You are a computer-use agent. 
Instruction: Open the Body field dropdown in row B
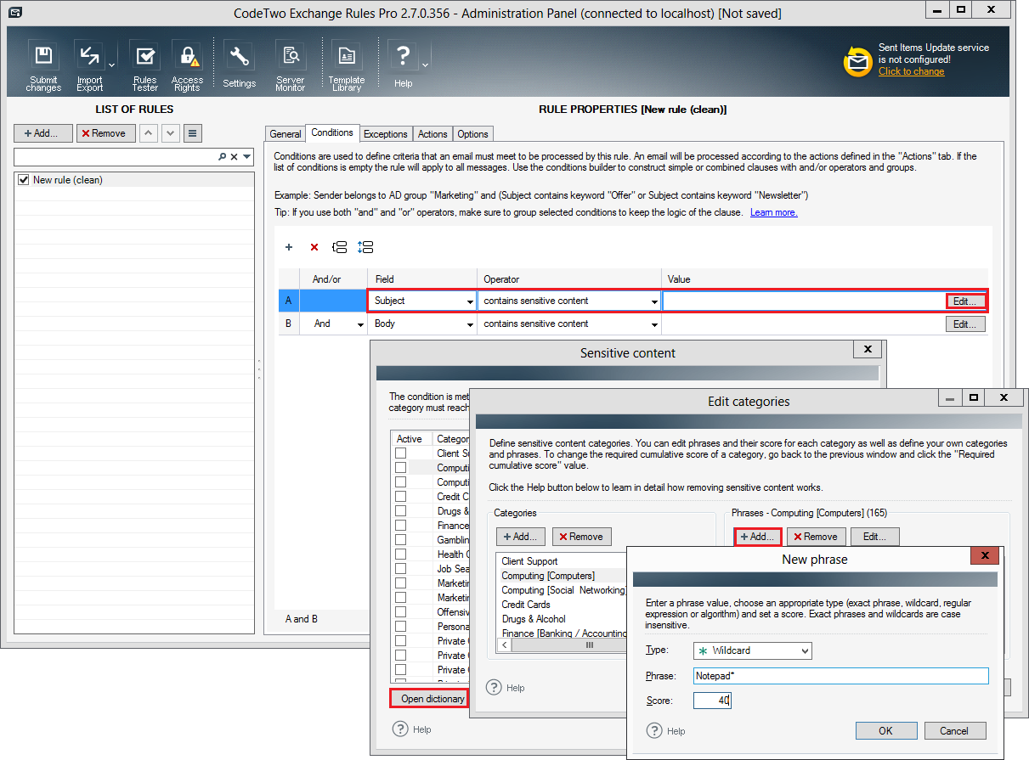coord(470,324)
